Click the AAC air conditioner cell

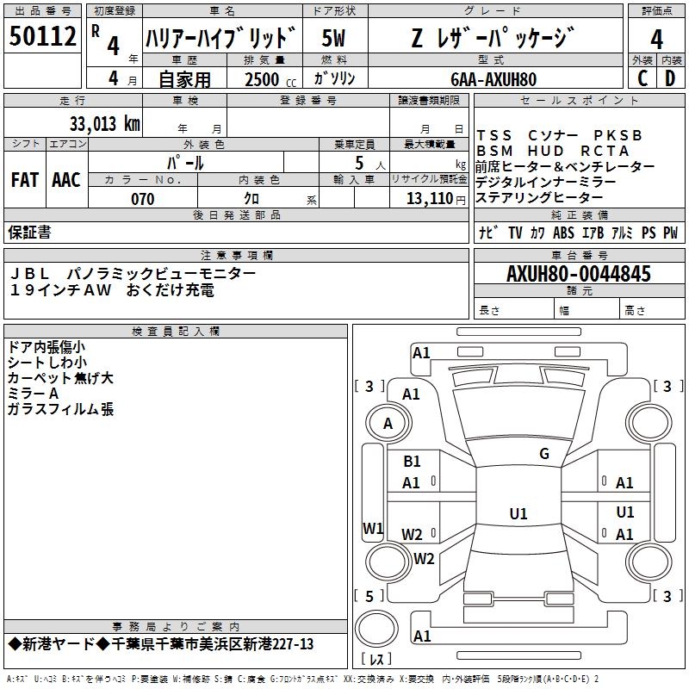[x=66, y=180]
